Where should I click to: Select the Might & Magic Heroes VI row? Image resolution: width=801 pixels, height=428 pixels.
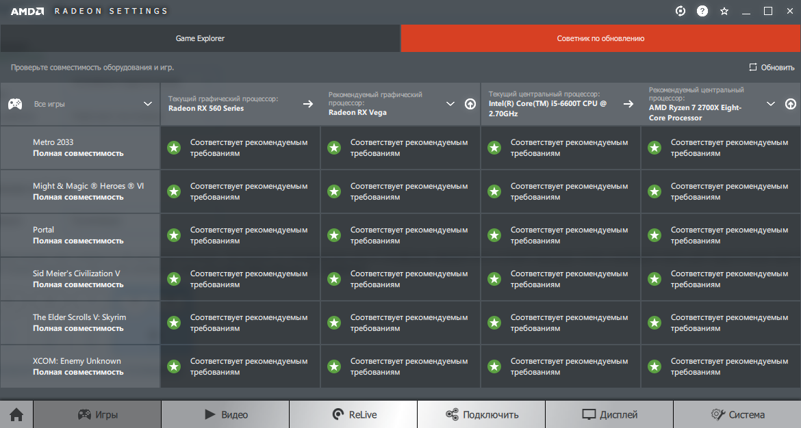coord(80,191)
